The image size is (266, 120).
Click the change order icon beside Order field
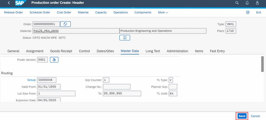pyautogui.click(x=65, y=24)
